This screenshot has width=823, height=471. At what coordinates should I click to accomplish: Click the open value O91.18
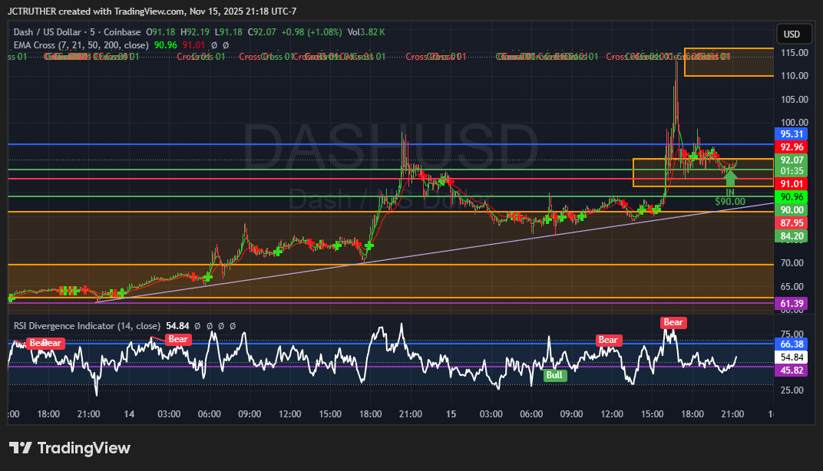click(160, 32)
